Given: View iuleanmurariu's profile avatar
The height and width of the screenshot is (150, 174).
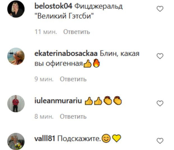Looking at the screenshot, I should pyautogui.click(x=16, y=103).
